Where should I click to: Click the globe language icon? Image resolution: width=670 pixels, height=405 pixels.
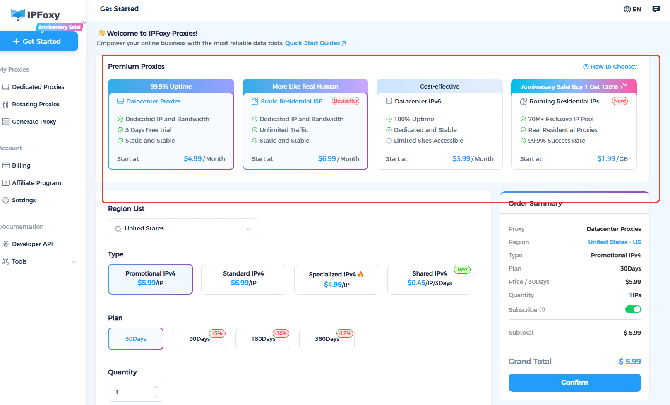[627, 9]
